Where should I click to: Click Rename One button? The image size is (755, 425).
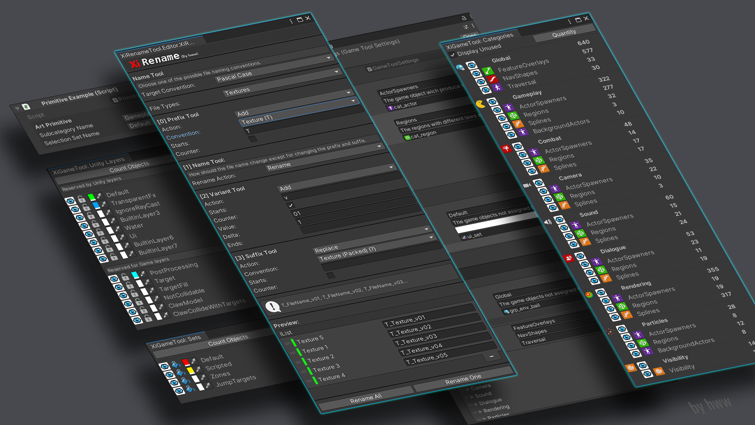463,379
